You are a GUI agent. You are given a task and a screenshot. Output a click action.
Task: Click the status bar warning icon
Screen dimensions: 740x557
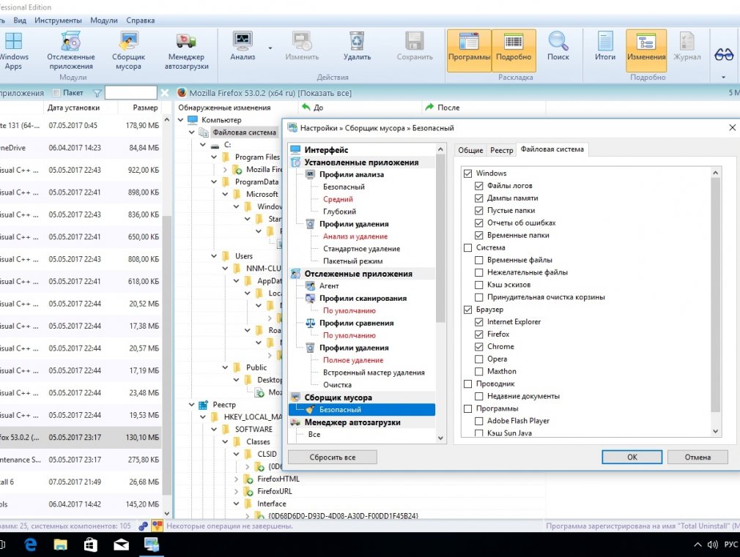coord(157,526)
